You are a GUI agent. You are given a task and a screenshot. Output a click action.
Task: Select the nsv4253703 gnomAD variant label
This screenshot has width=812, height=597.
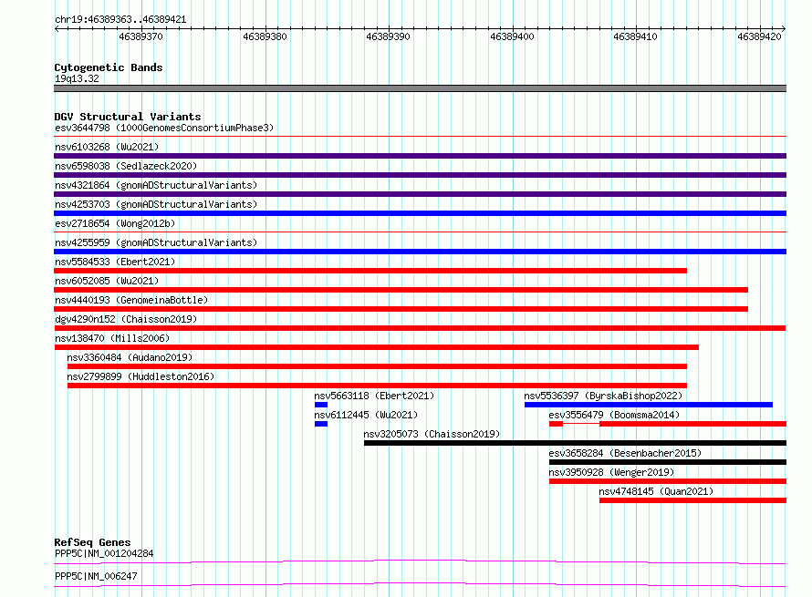pyautogui.click(x=156, y=204)
